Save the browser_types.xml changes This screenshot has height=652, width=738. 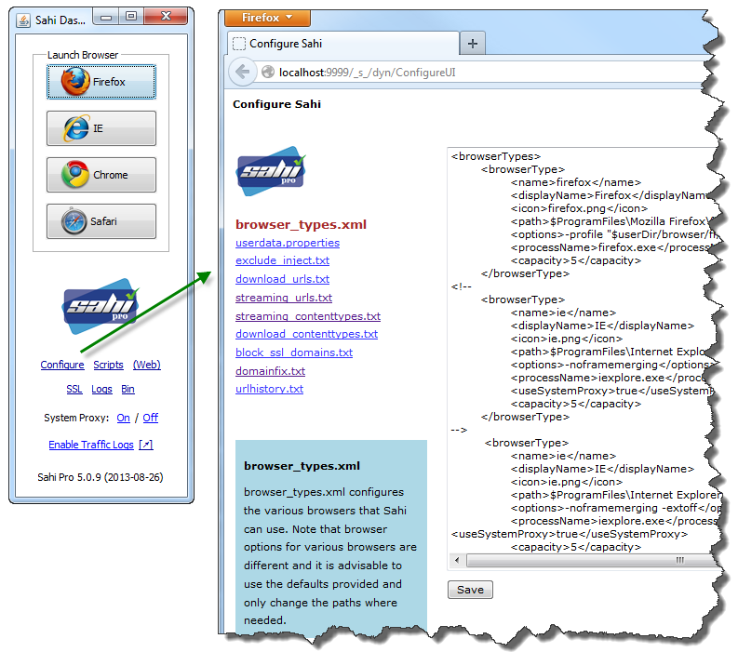pyautogui.click(x=470, y=590)
